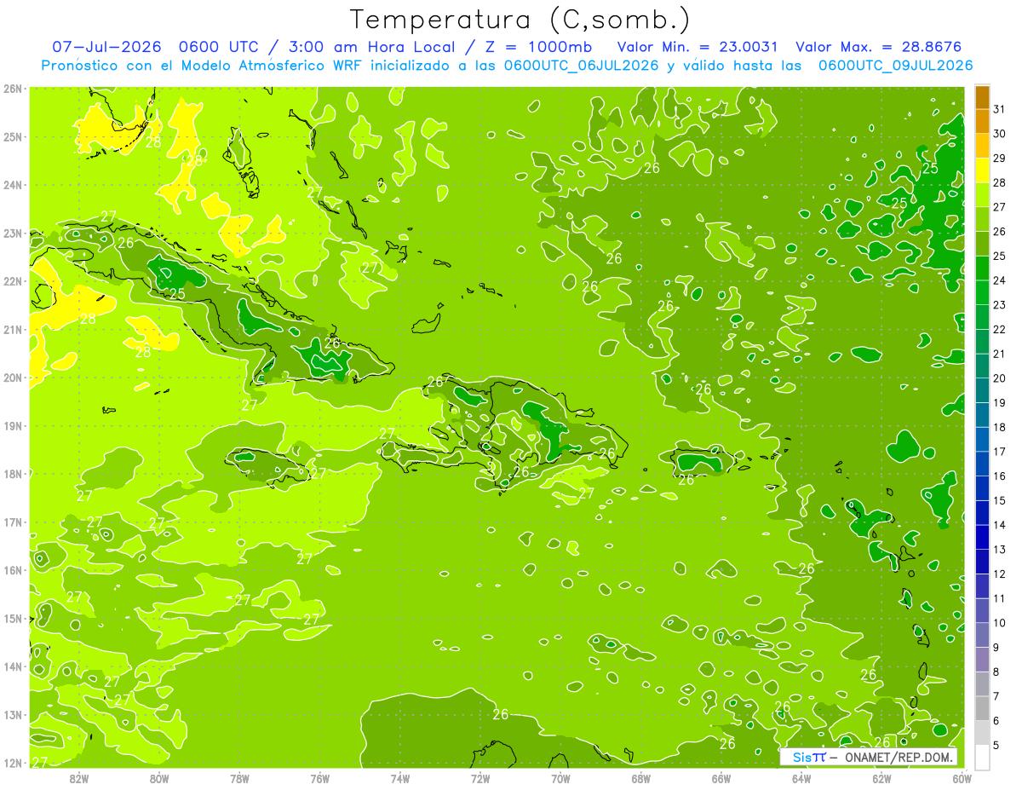Pick the legend color between 29 and 30
Image resolution: width=1022 pixels, height=790 pixels.
982,147
